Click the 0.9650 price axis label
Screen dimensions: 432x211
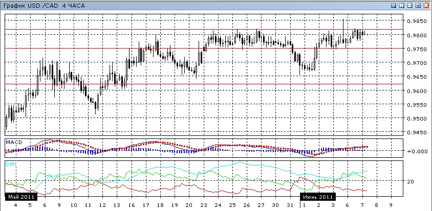(x=418, y=77)
